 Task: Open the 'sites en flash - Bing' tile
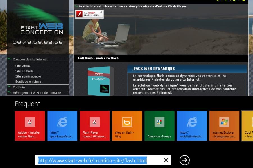pos(127,126)
